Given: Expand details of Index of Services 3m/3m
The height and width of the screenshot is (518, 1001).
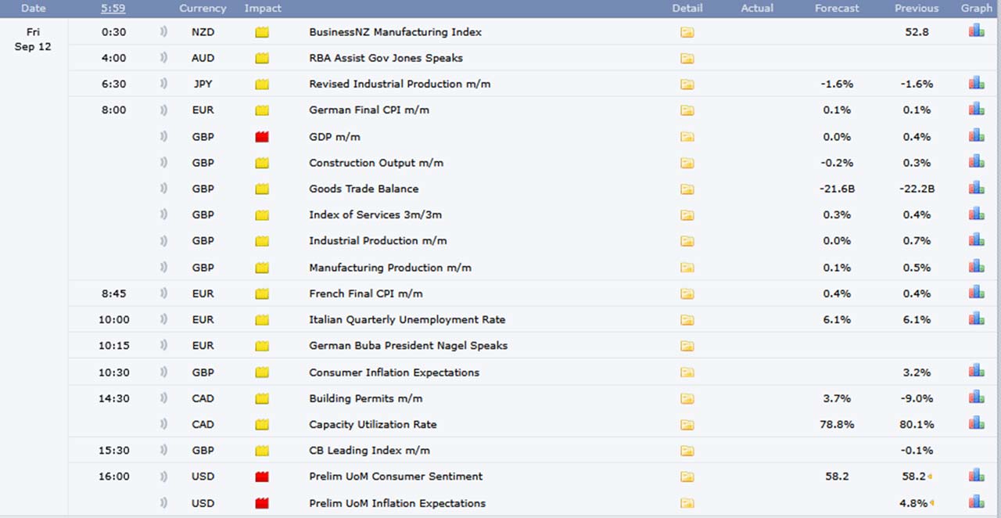Looking at the screenshot, I should point(687,215).
